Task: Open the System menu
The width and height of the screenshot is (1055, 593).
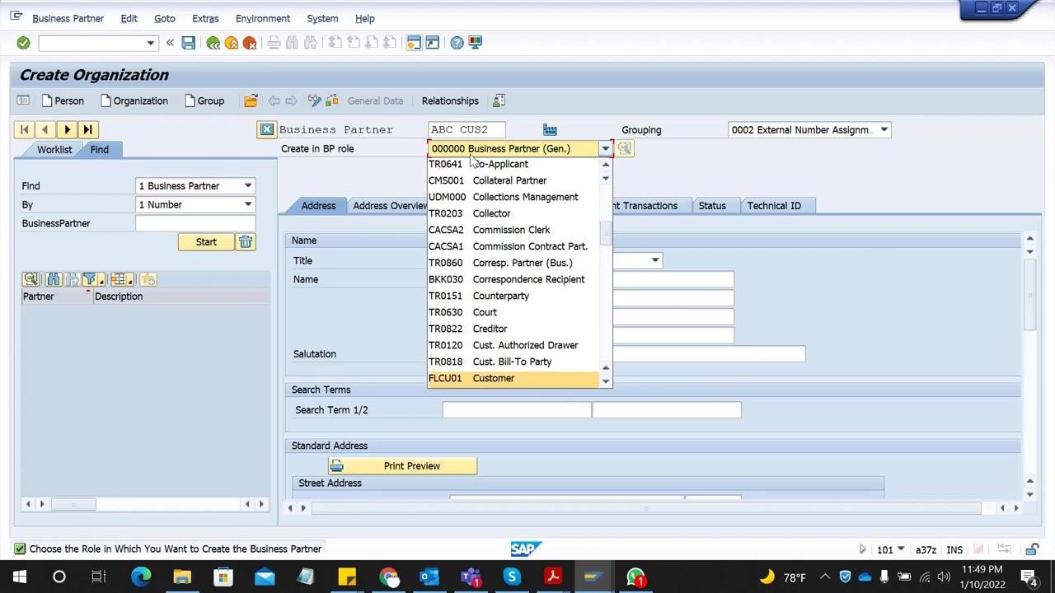Action: [x=322, y=18]
